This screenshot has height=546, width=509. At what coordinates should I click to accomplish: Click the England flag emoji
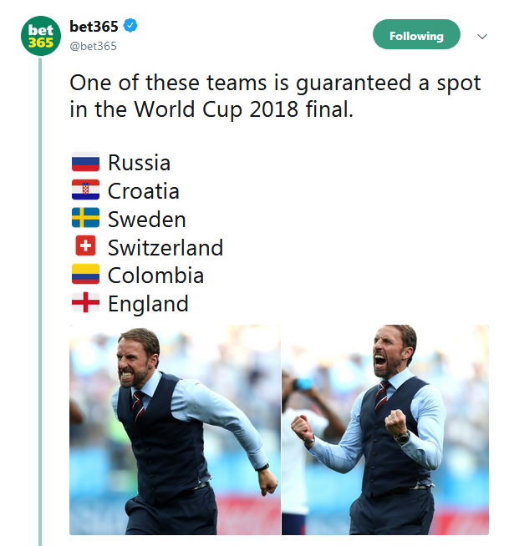click(86, 302)
